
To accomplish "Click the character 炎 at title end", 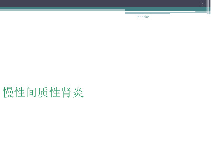I will 78,92.
